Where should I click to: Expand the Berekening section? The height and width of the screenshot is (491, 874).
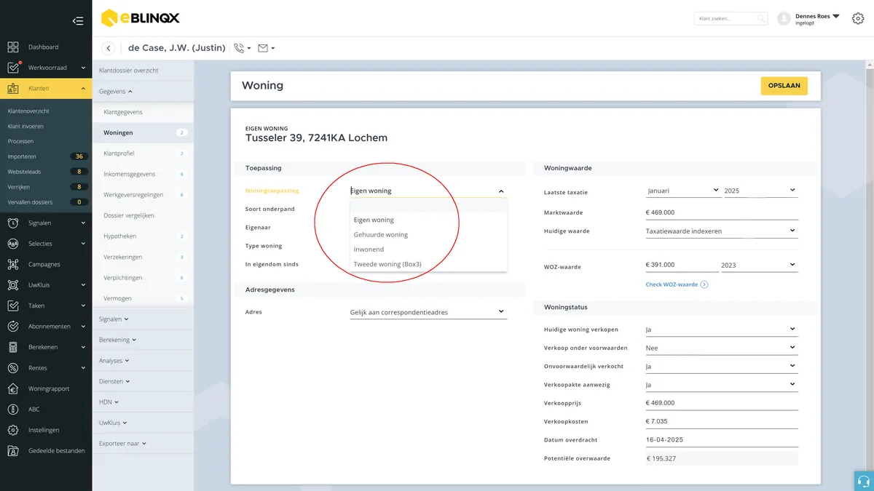click(117, 340)
